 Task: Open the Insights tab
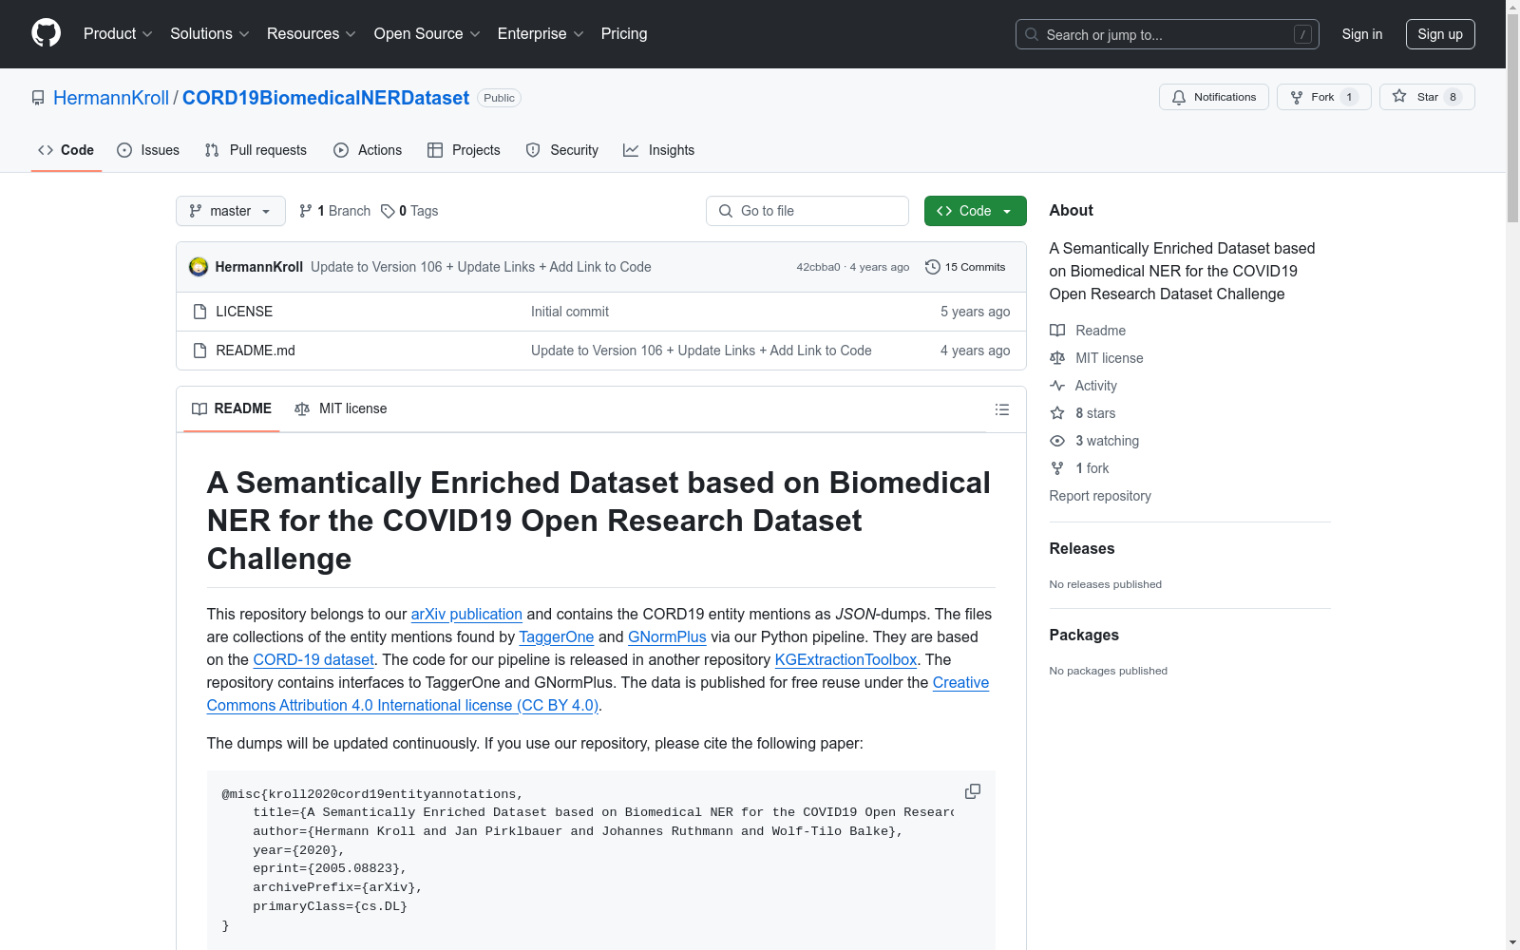(x=659, y=150)
